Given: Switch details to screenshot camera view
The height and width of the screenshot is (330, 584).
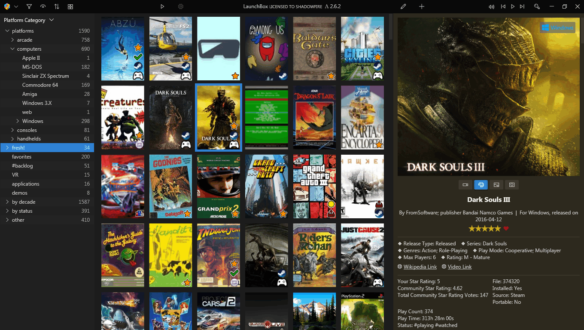Looking at the screenshot, I should click(x=512, y=185).
